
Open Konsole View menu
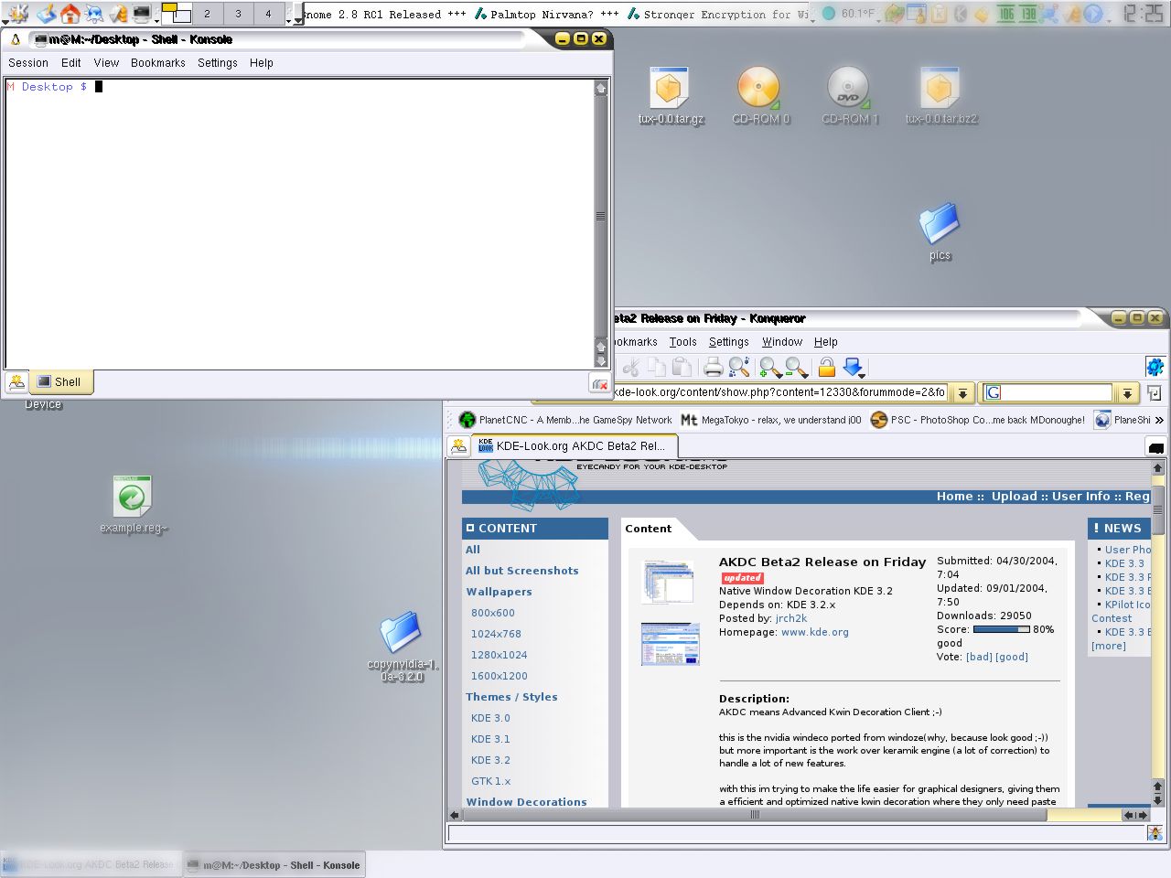106,63
